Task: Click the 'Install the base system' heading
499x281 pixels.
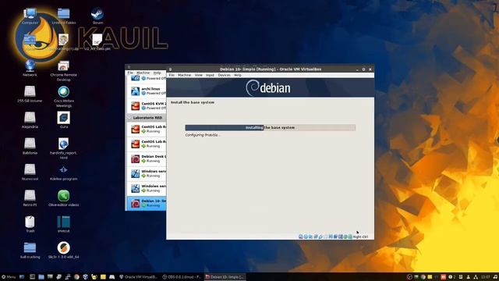Action: [x=193, y=102]
